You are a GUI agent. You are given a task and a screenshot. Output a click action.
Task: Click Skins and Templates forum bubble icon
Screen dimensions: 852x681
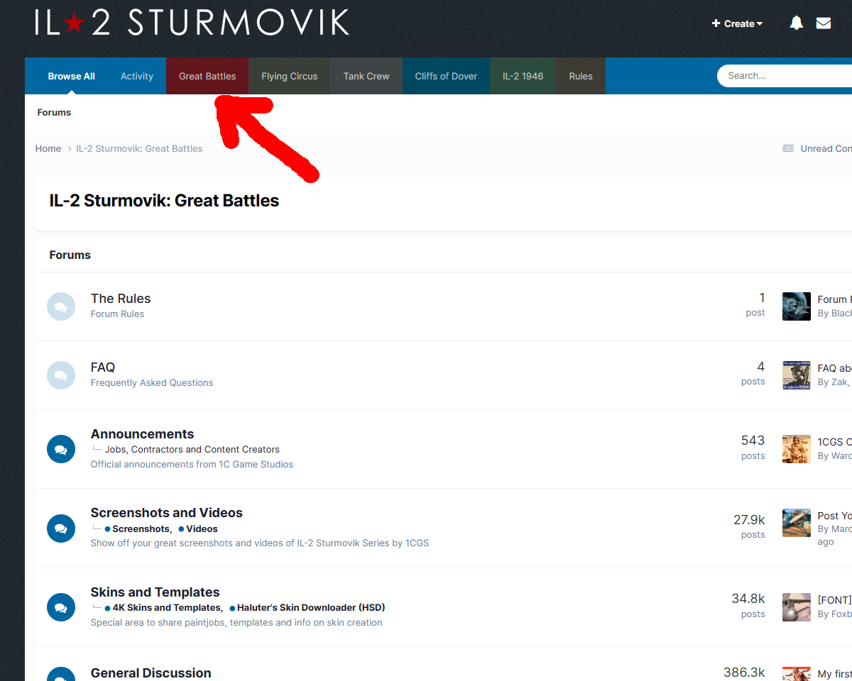(x=61, y=607)
